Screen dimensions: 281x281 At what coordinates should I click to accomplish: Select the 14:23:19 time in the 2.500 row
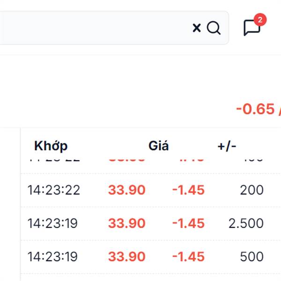[52, 223]
